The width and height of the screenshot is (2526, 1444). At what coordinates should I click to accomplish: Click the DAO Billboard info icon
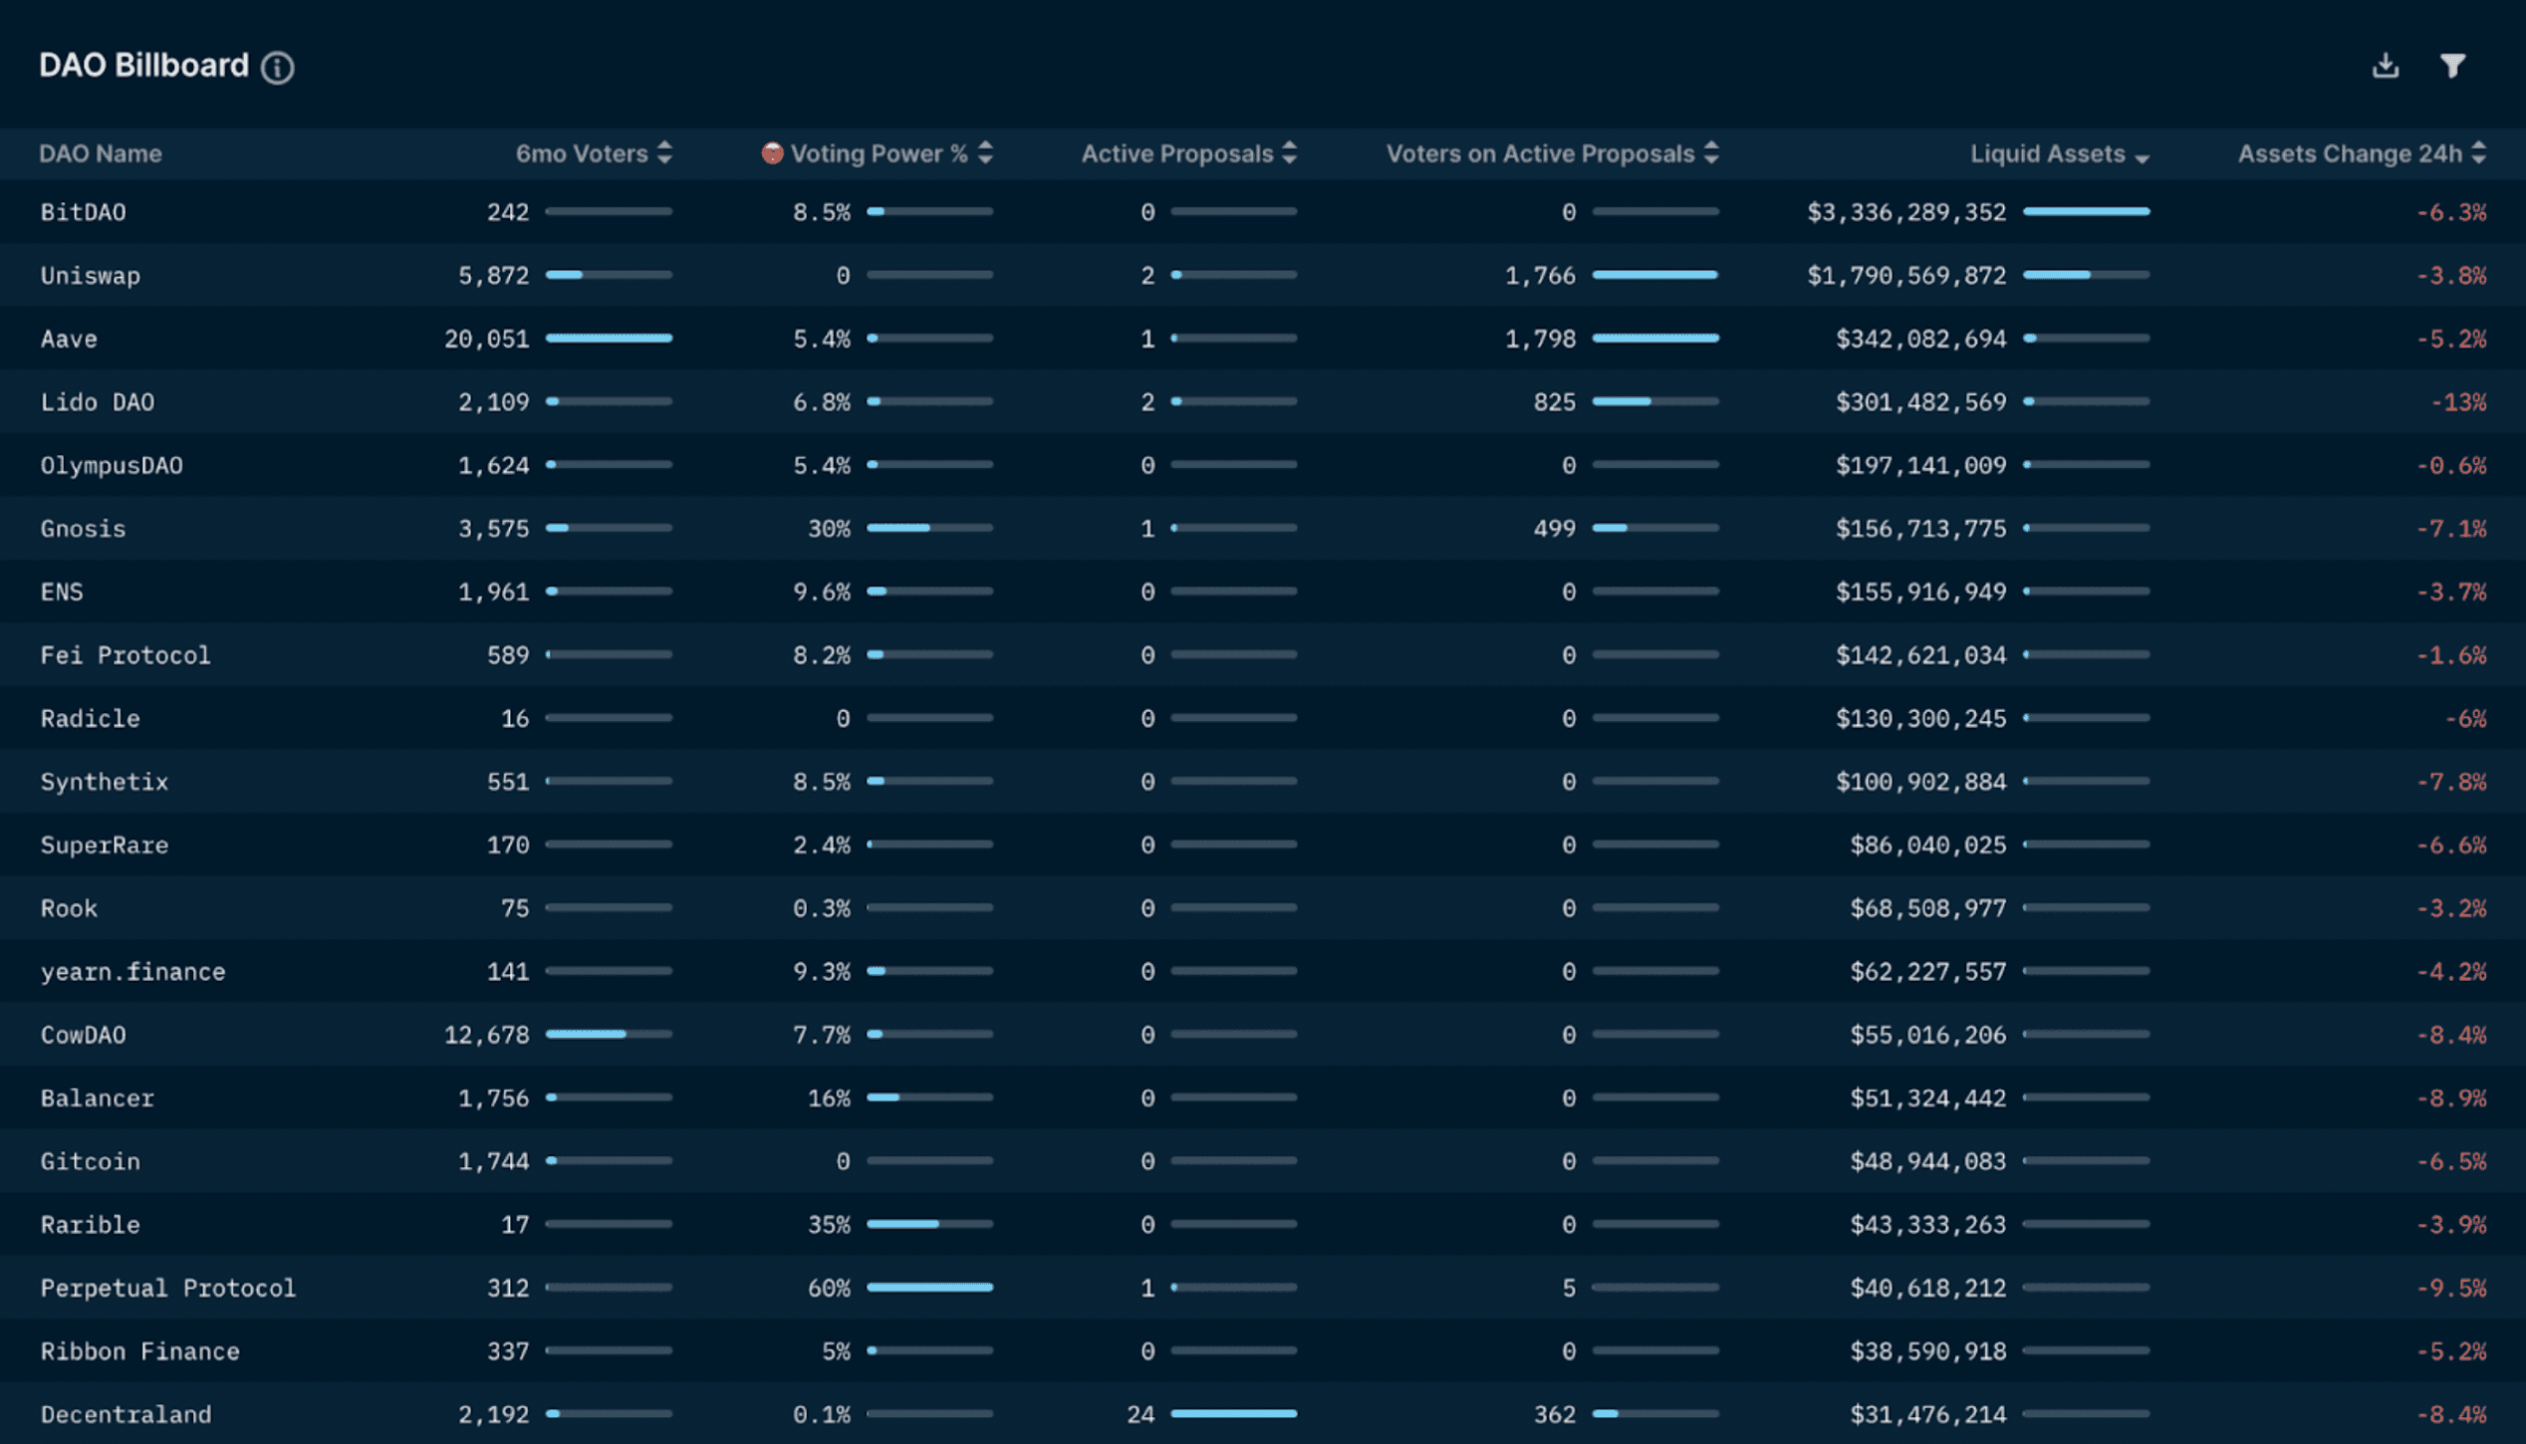(x=277, y=67)
